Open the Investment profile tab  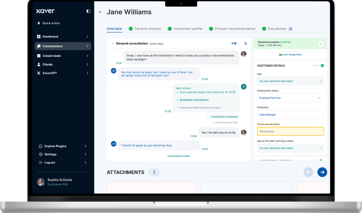[185, 28]
